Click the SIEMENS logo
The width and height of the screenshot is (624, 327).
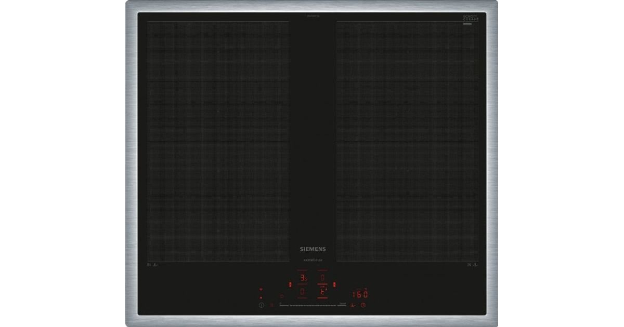(x=312, y=249)
